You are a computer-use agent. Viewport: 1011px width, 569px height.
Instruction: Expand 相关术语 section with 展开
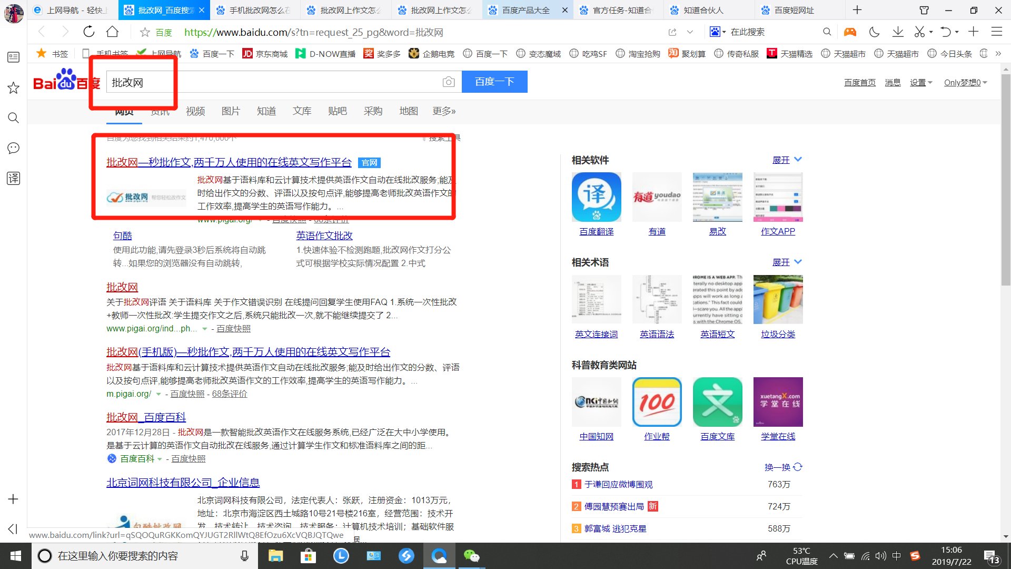point(787,262)
